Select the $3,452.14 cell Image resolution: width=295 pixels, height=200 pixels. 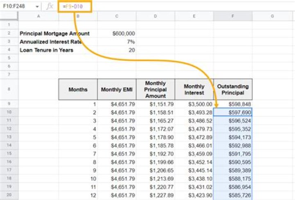point(194,162)
